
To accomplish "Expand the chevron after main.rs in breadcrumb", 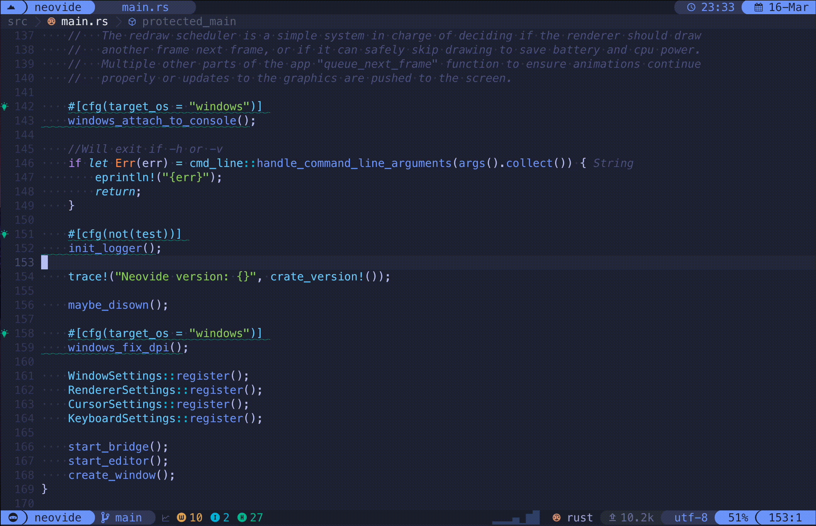I will click(x=119, y=22).
